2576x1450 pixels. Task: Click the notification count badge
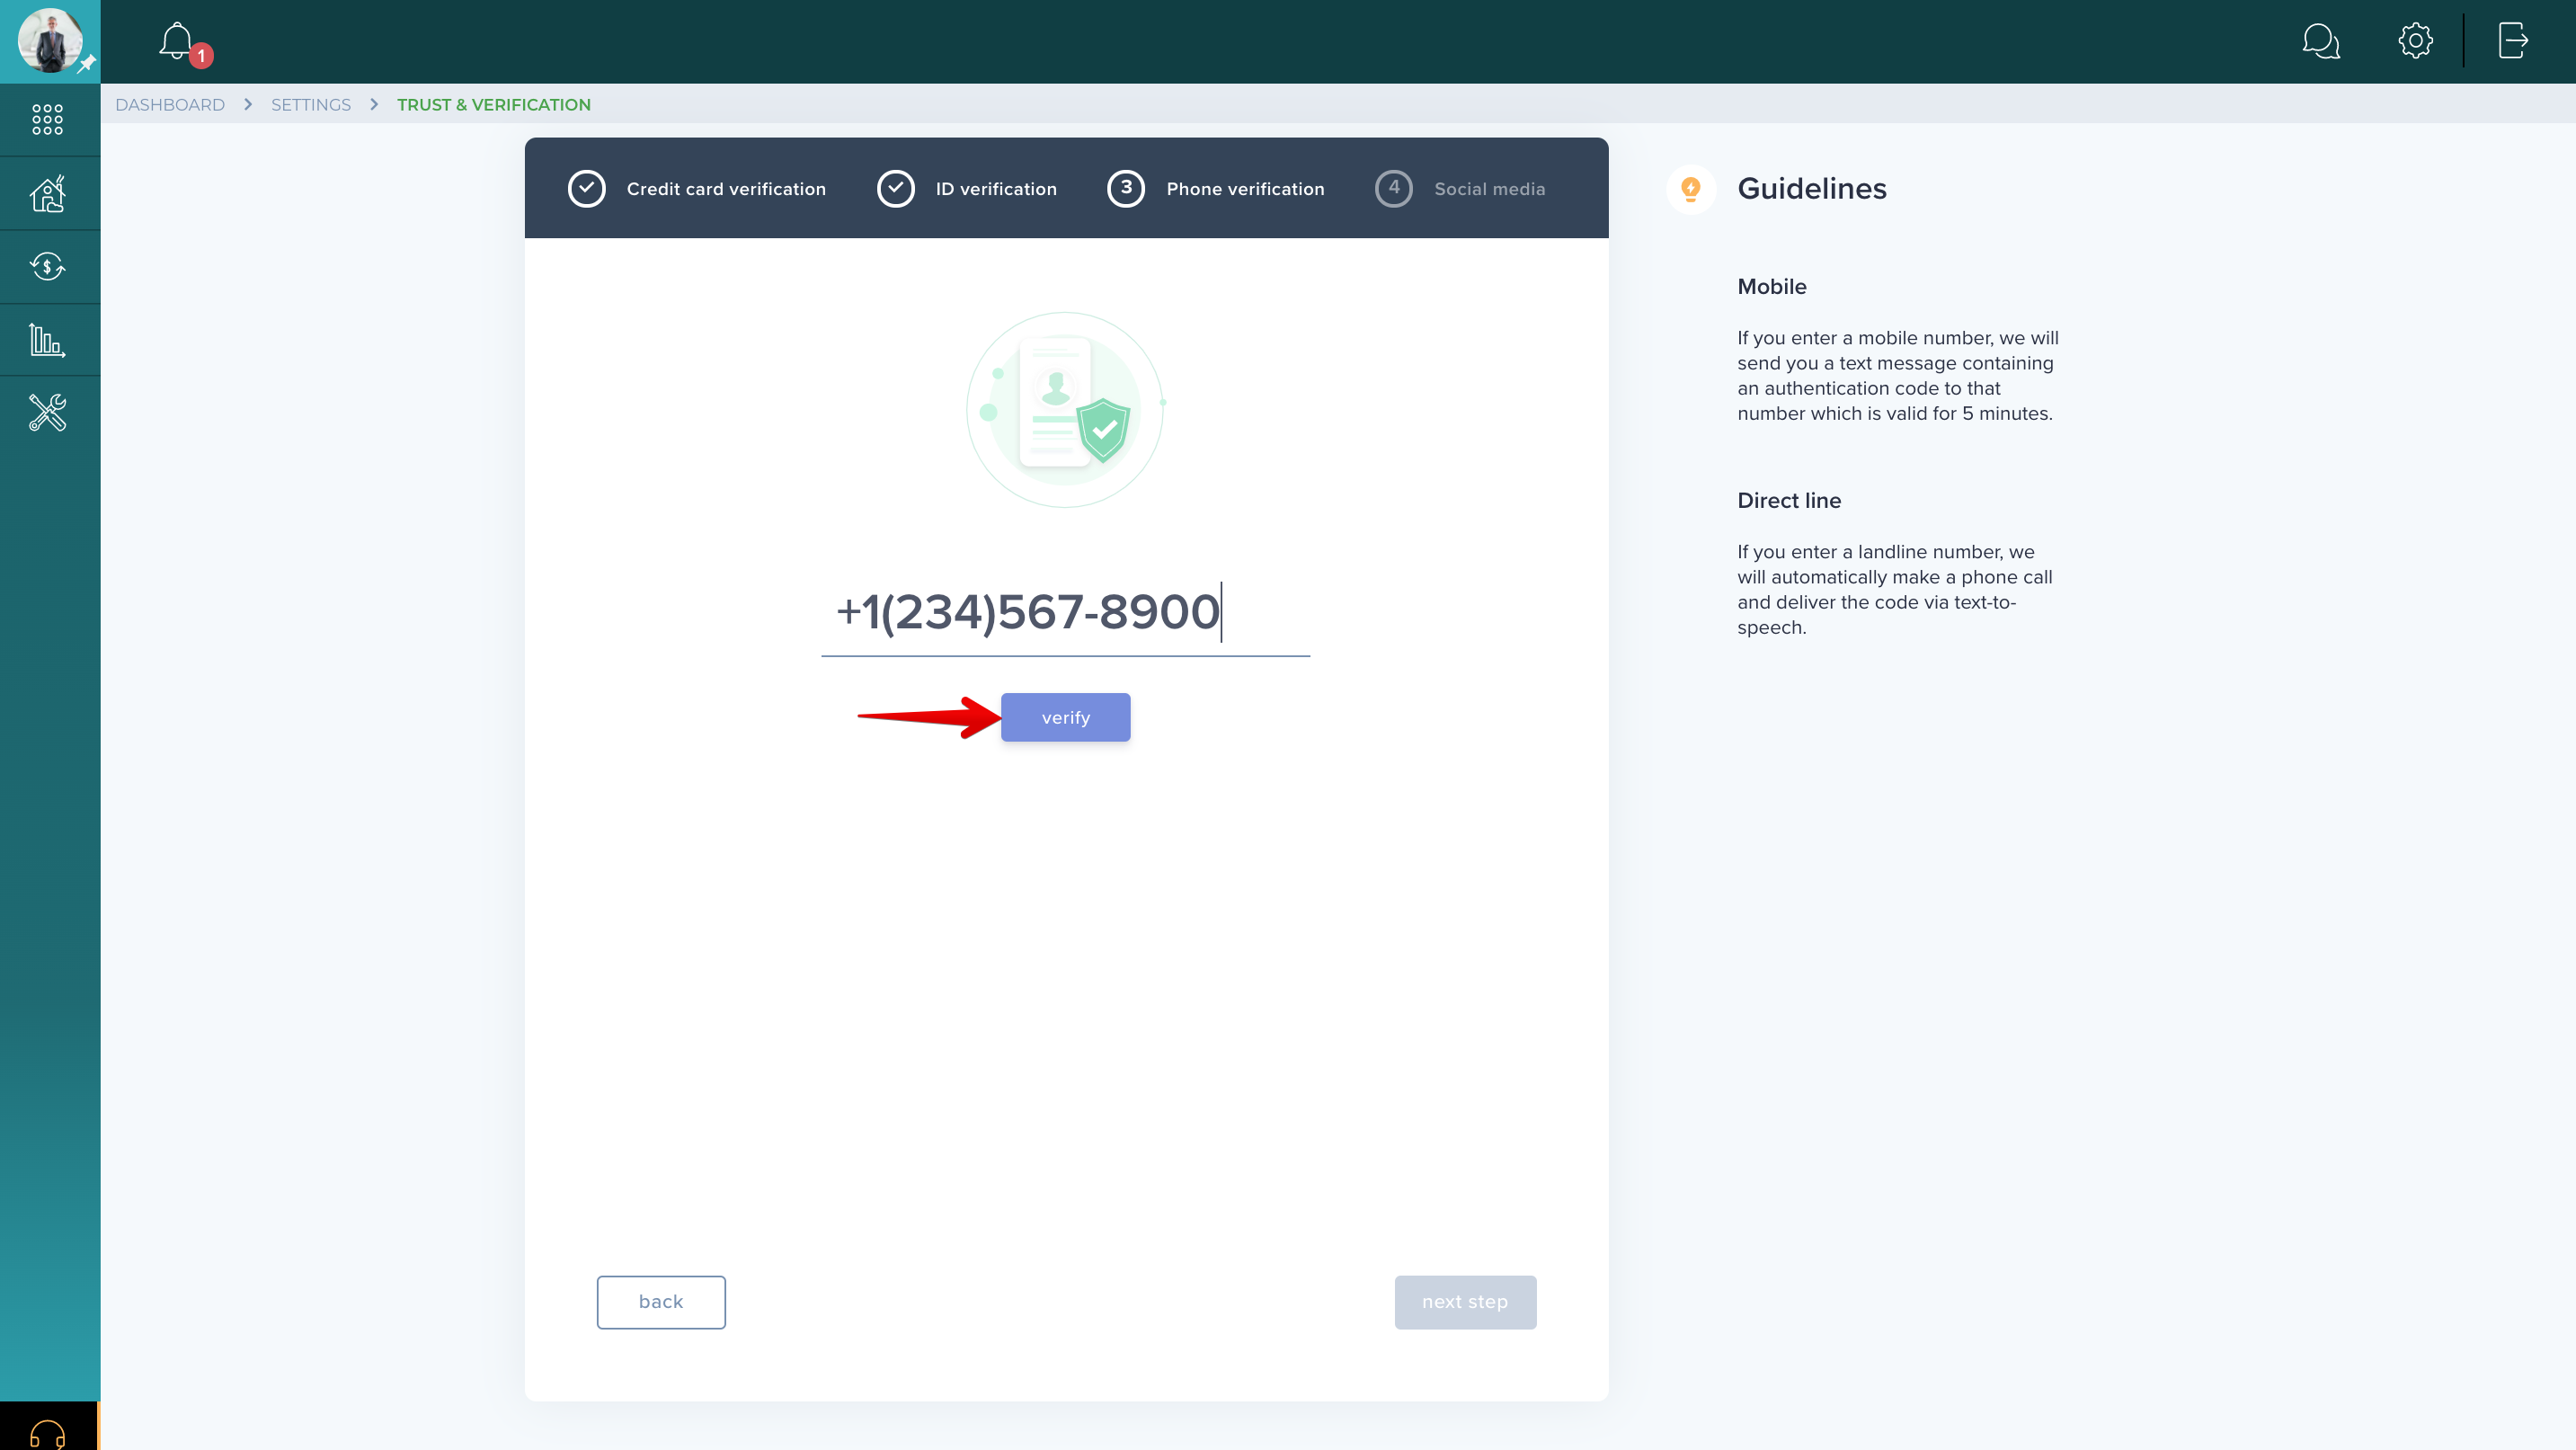201,56
